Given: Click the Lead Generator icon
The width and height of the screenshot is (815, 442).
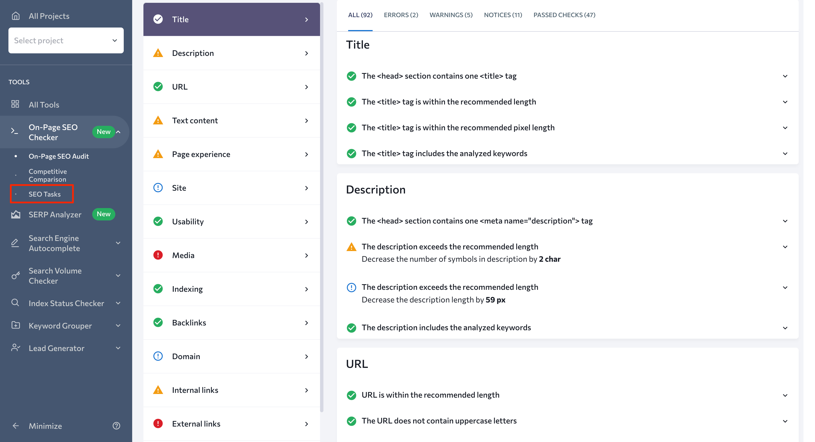Looking at the screenshot, I should pyautogui.click(x=15, y=348).
